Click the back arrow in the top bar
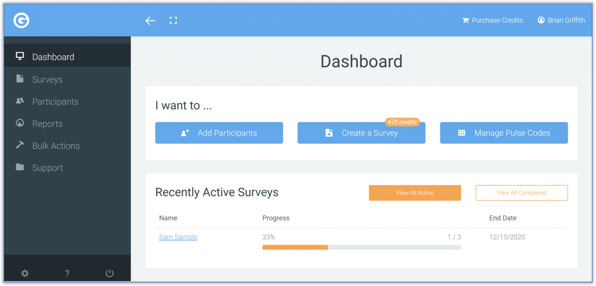596x286 pixels. coord(150,21)
